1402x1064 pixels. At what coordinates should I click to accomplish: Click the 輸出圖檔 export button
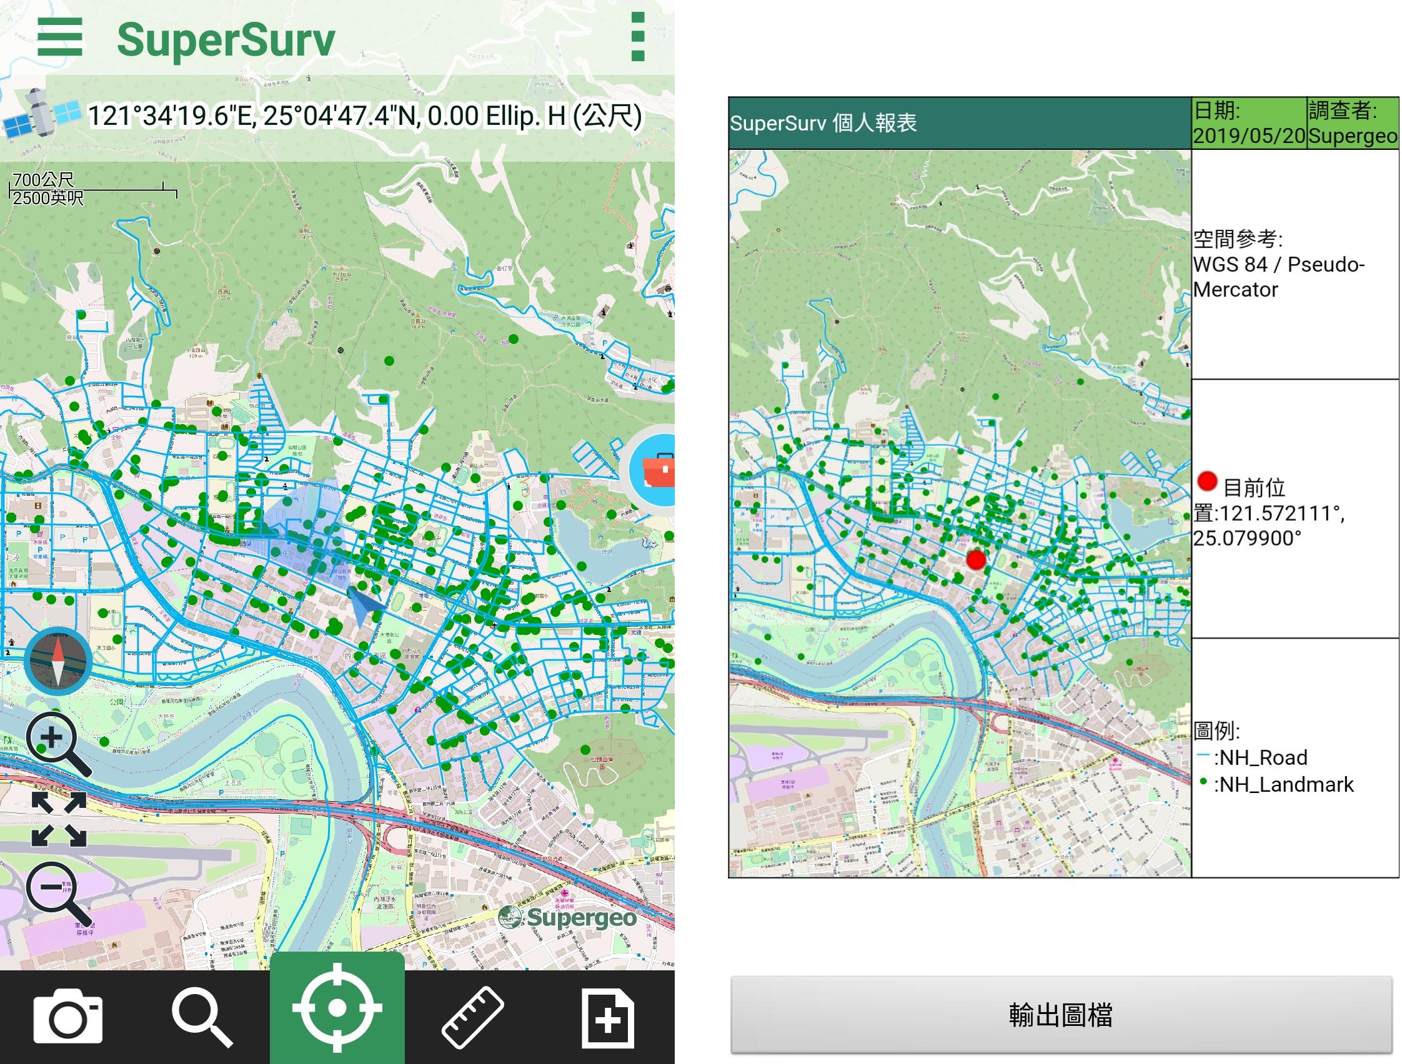point(1061,1015)
